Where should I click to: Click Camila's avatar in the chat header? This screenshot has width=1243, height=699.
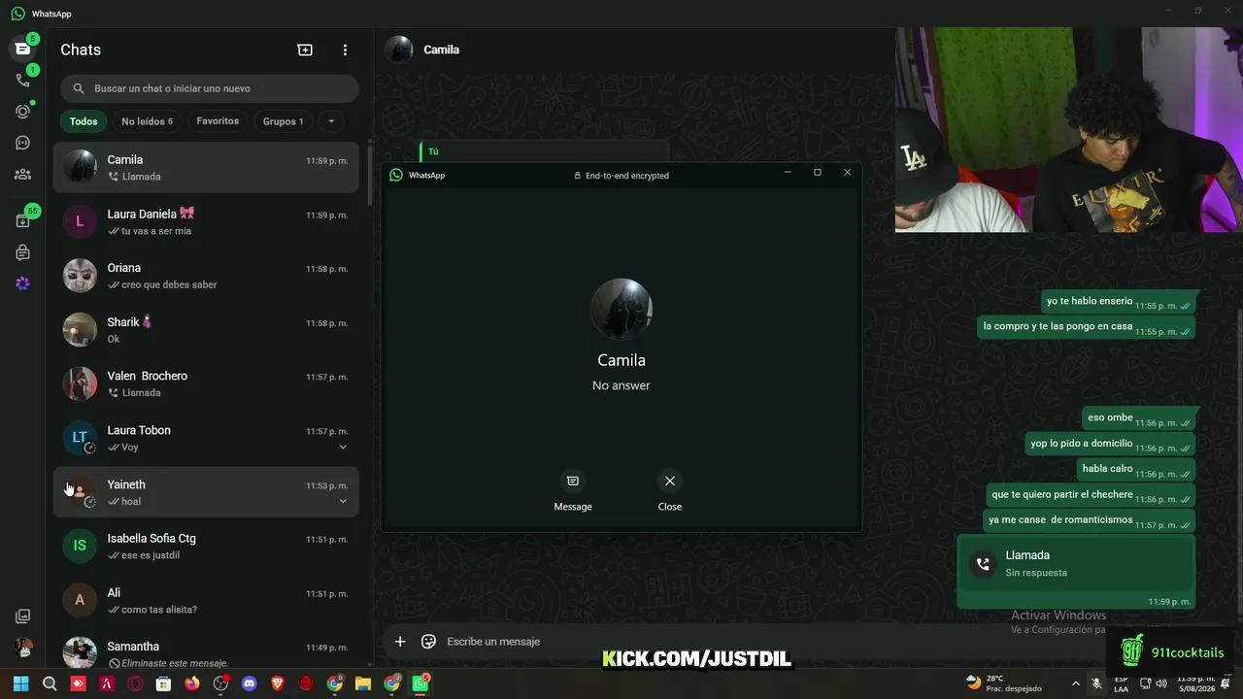[x=399, y=50]
